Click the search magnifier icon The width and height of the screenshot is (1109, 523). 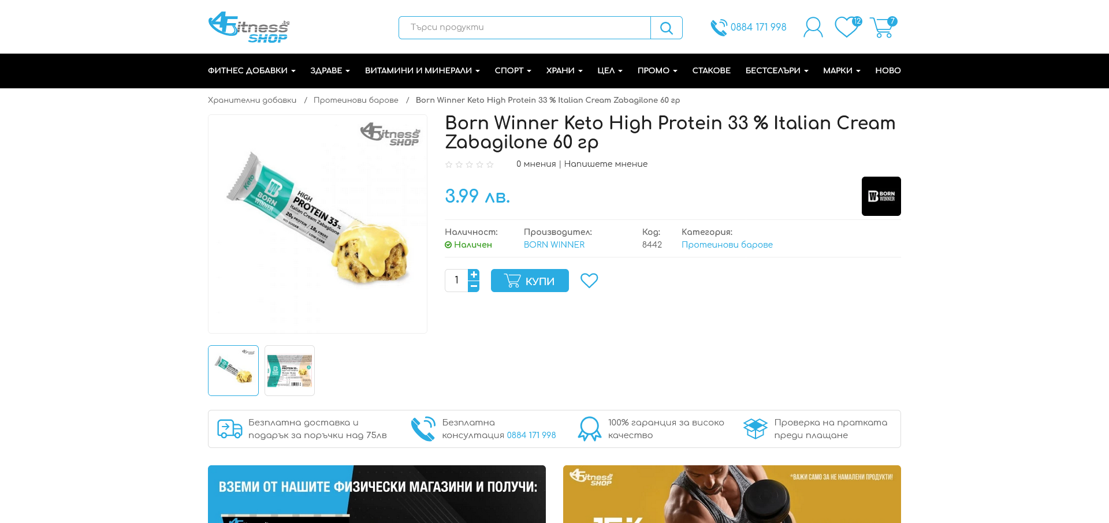click(666, 28)
